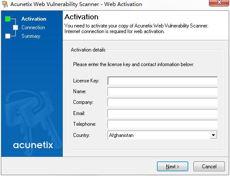Viewport: 230px width, 176px height.
Task: Close the Web Activation window
Action: click(x=219, y=3)
